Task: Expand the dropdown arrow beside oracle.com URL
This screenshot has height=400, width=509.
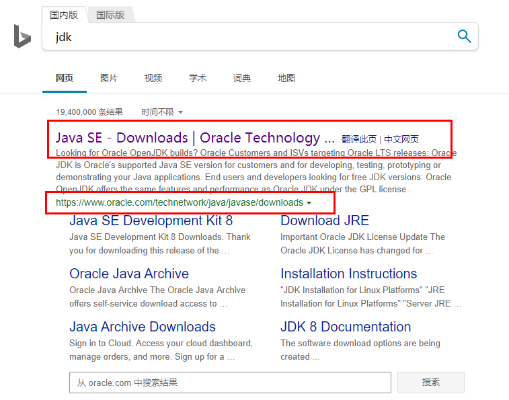Action: point(309,203)
